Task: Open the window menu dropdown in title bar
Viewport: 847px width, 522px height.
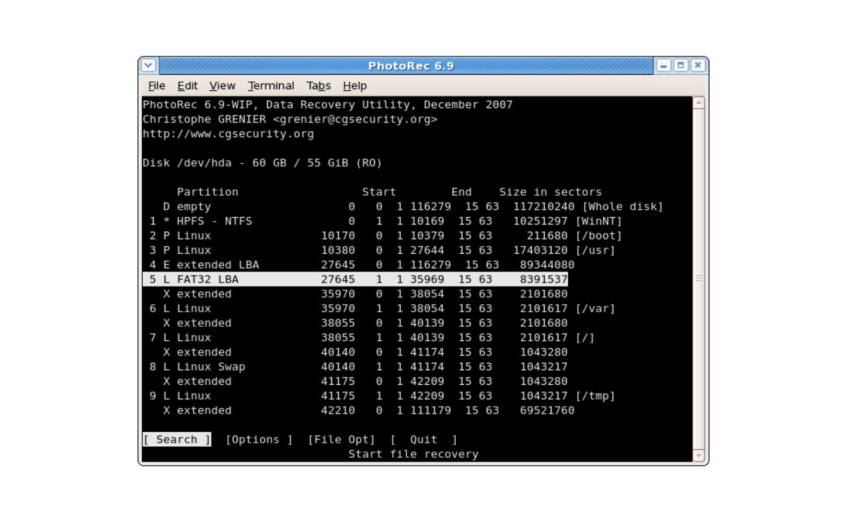Action: point(148,65)
